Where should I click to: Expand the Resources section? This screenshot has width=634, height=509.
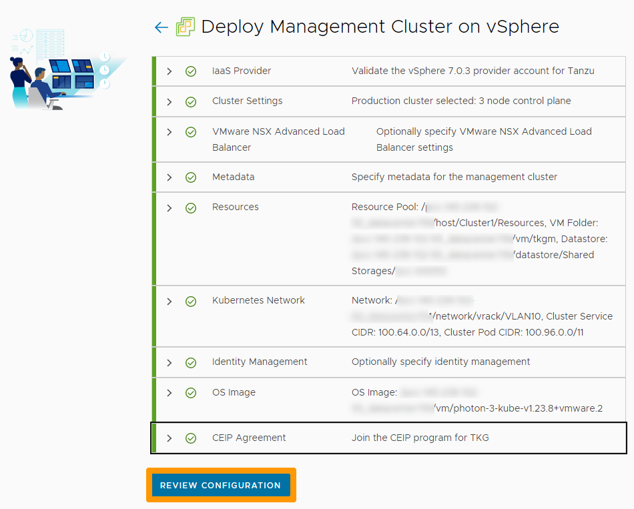(170, 208)
